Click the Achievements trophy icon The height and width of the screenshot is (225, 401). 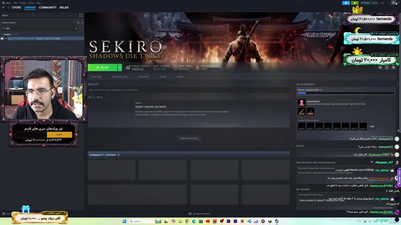click(197, 67)
